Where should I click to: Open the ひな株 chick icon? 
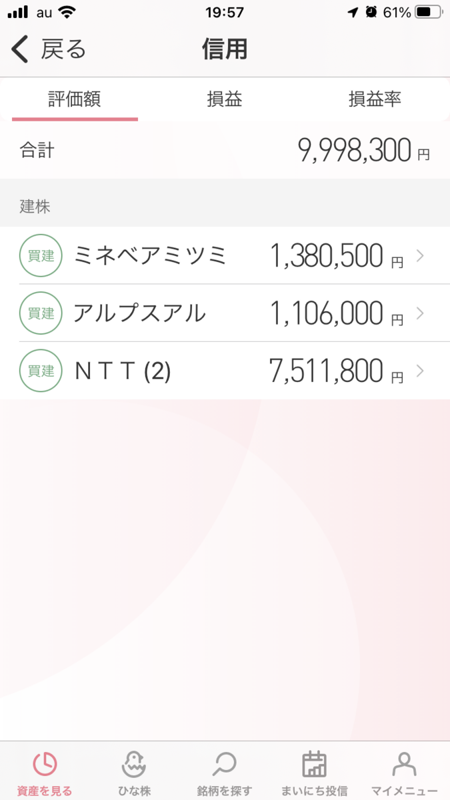coord(135,765)
